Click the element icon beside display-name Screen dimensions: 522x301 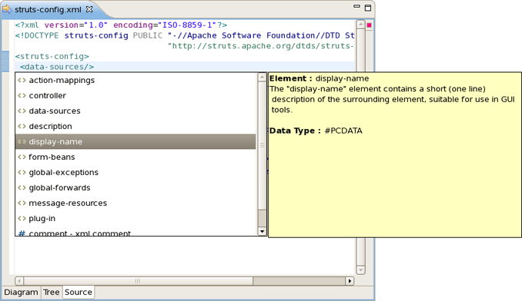[x=22, y=142]
